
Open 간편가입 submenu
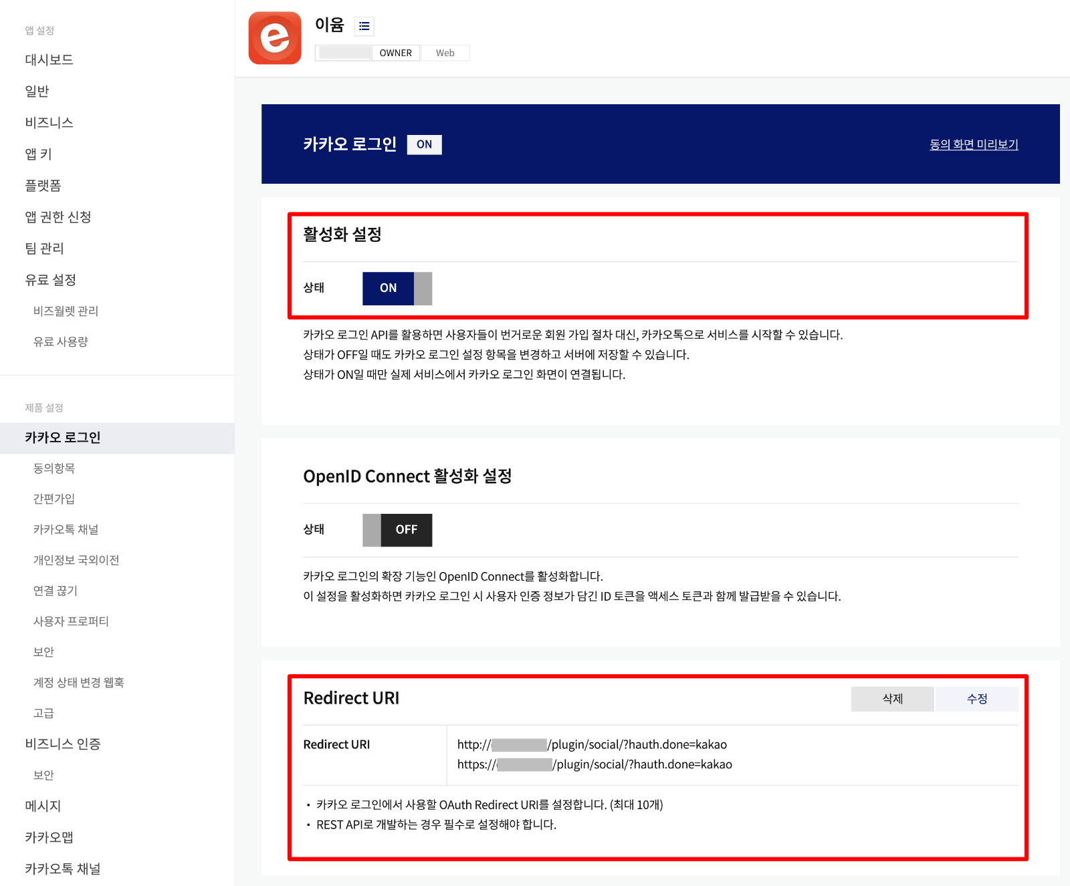tap(54, 499)
